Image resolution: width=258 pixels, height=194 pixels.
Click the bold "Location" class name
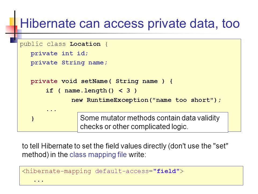[x=85, y=44]
